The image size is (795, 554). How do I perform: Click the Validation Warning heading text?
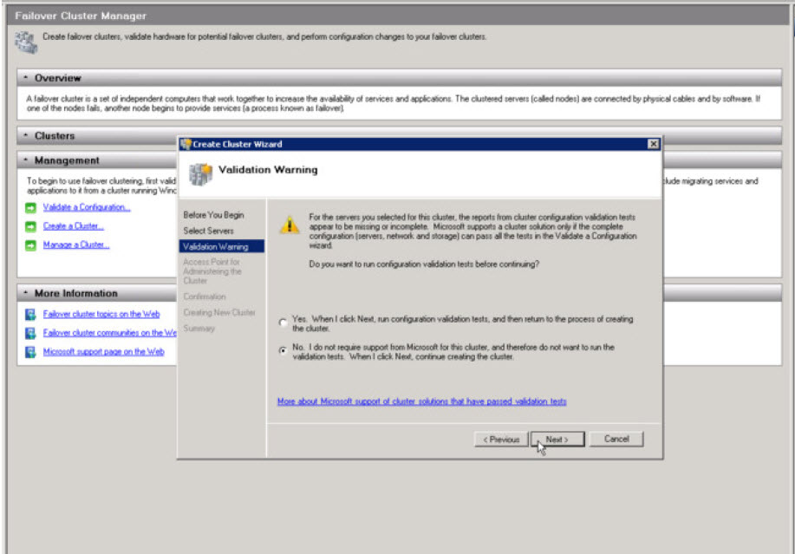click(268, 170)
